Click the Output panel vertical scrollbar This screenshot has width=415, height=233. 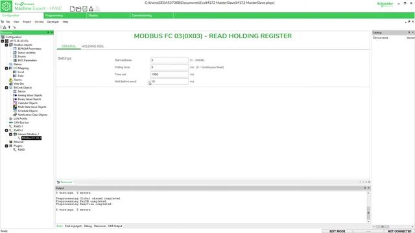pyautogui.click(x=368, y=207)
